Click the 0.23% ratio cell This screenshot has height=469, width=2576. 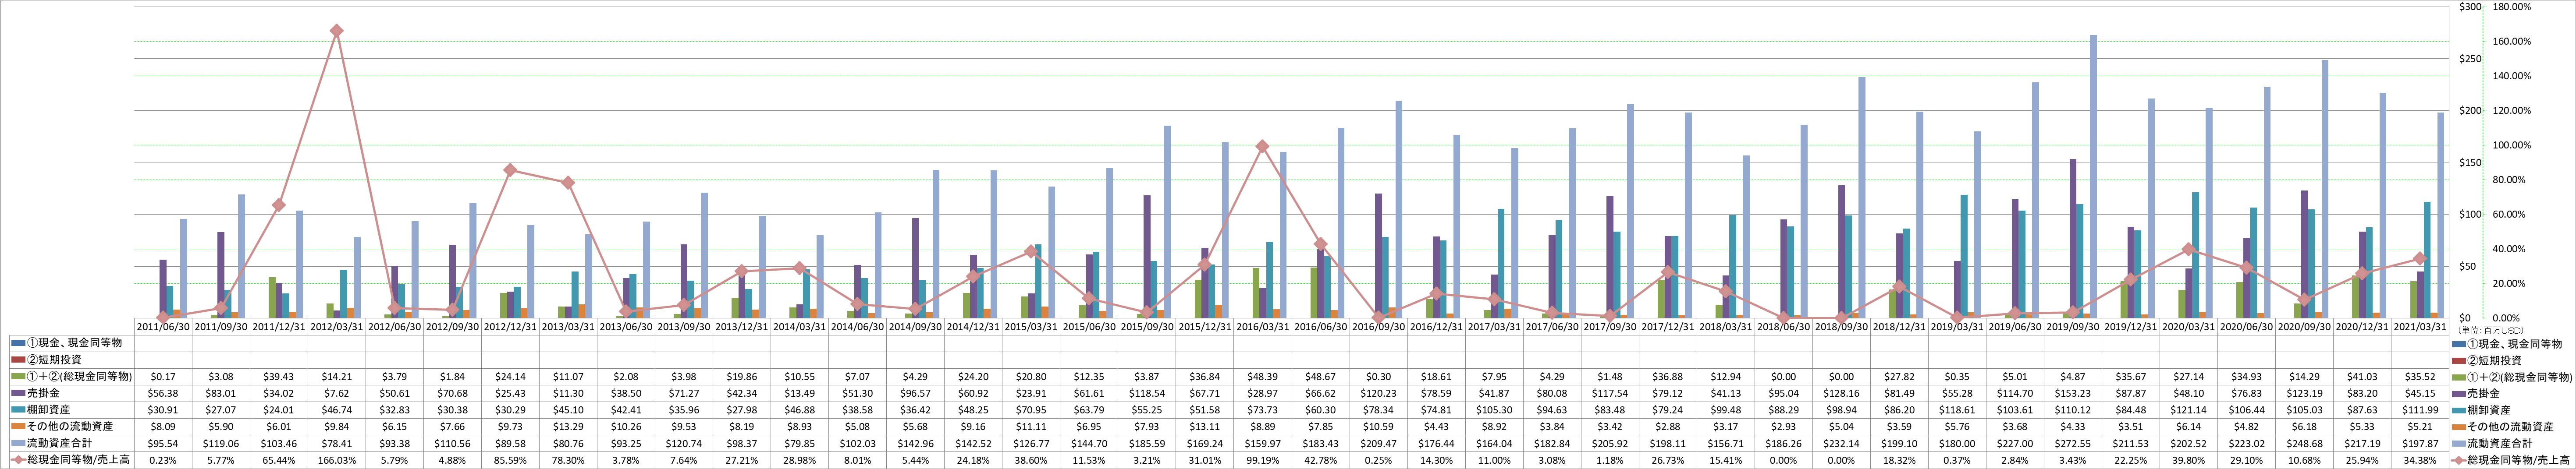164,460
